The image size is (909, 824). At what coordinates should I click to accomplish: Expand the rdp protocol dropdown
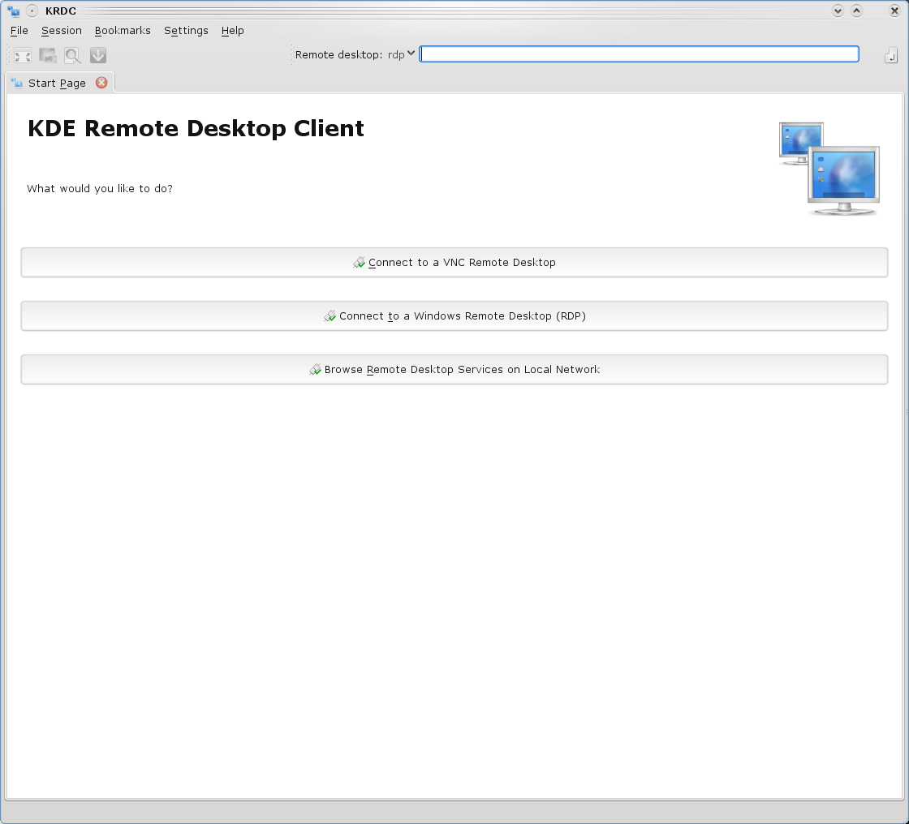[x=402, y=54]
